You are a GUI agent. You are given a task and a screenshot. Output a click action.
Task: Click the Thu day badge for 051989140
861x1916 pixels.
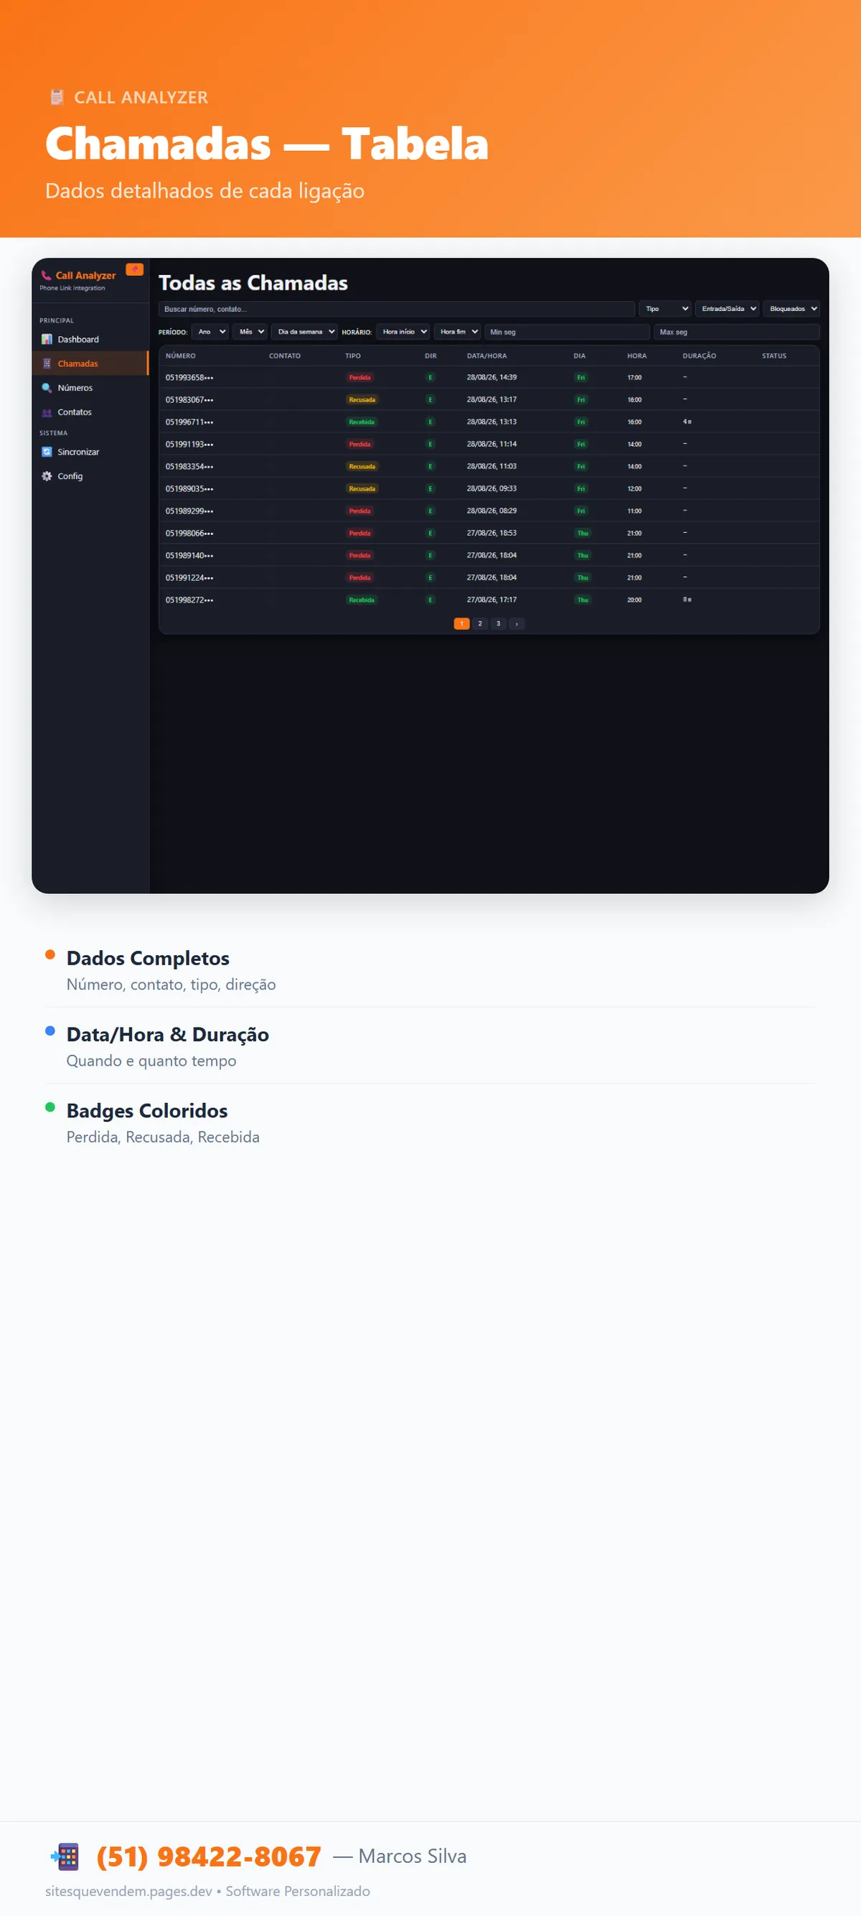click(x=583, y=556)
